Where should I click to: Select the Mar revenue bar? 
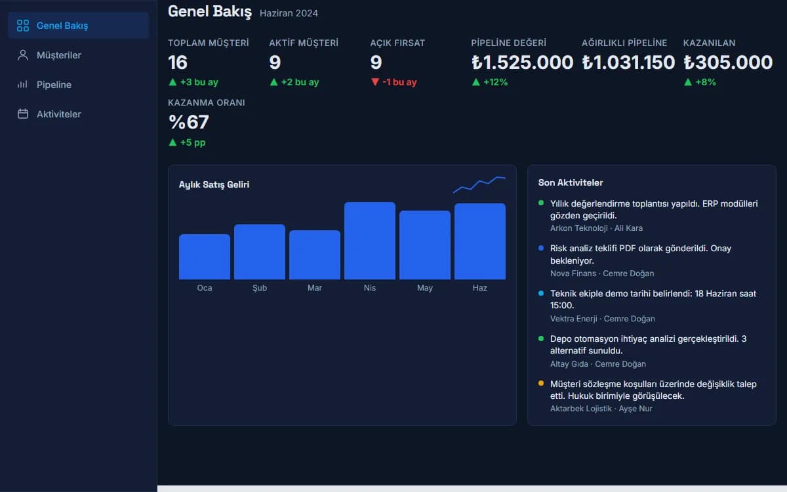tap(315, 255)
